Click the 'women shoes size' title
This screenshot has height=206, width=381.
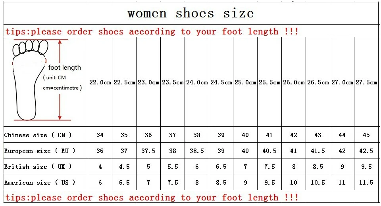click(191, 13)
